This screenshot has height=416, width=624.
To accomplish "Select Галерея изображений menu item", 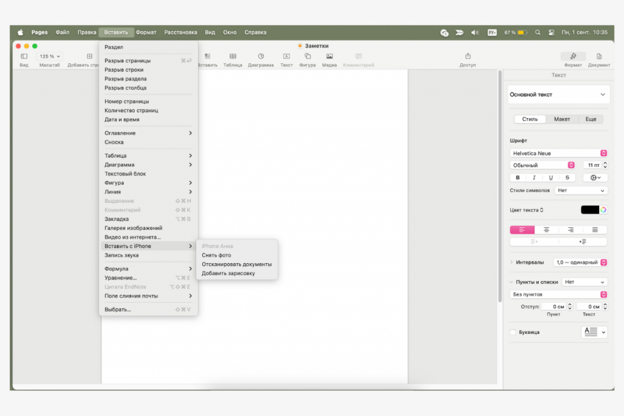I will pyautogui.click(x=149, y=228).
